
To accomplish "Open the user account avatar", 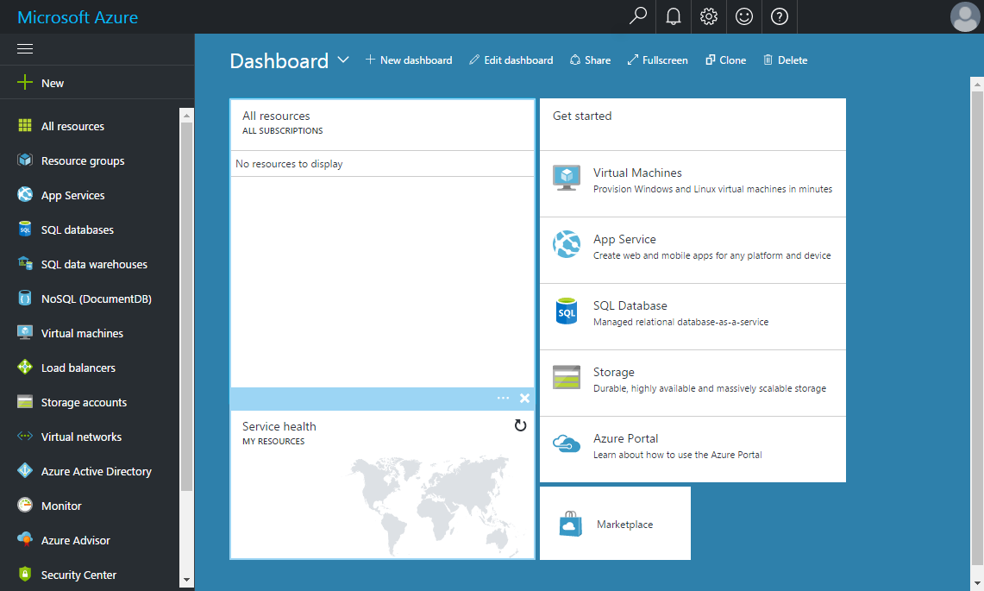I will click(965, 16).
